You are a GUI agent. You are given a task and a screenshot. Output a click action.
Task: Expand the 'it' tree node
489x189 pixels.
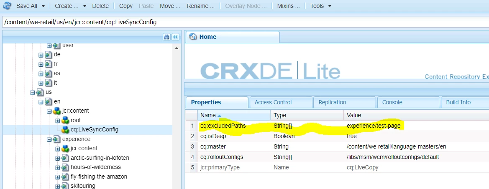[41, 83]
